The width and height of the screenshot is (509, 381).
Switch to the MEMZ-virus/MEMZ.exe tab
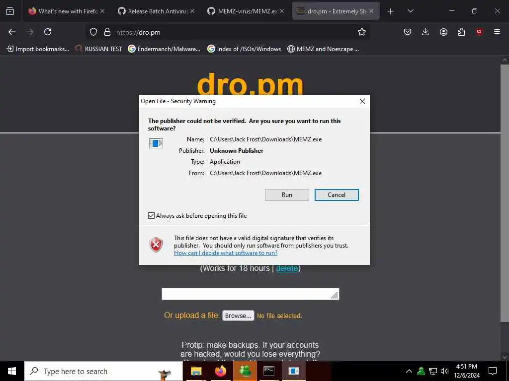(x=246, y=11)
